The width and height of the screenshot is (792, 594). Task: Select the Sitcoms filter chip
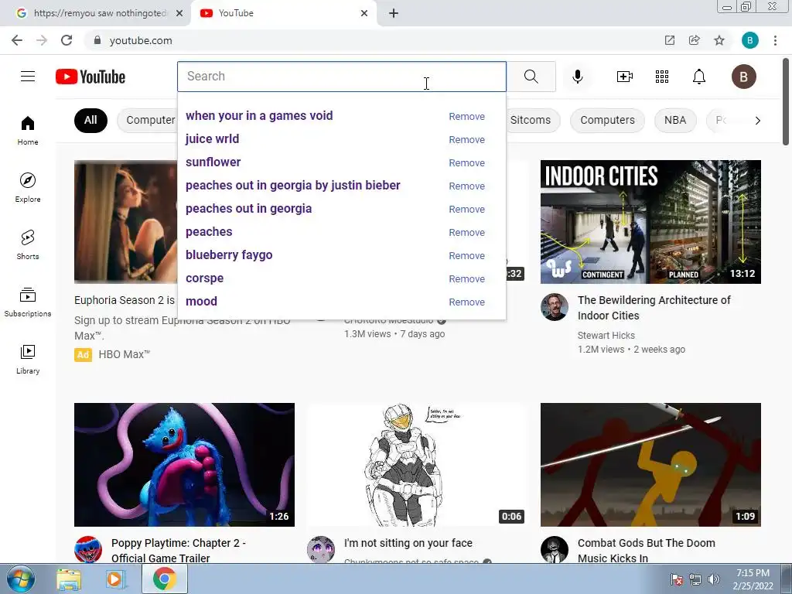click(532, 120)
